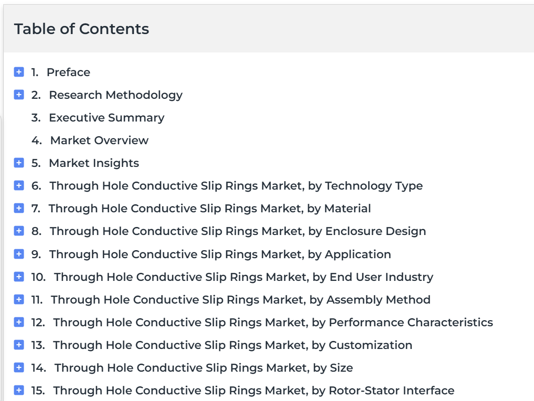
Task: Click plus icon beside by Assembly Method
Action: click(19, 299)
